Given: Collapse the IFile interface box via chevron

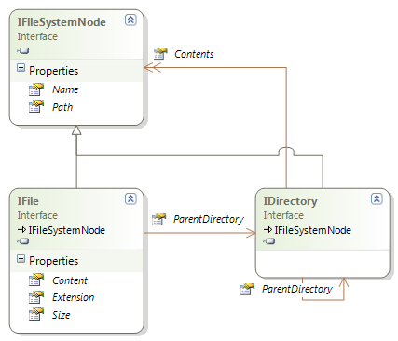Looking at the screenshot, I should (x=130, y=198).
